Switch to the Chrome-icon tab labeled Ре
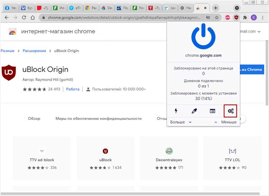Image resolution: width=269 pixels, height=196 pixels. coord(91,8)
